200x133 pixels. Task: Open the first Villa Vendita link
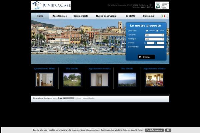(72, 68)
